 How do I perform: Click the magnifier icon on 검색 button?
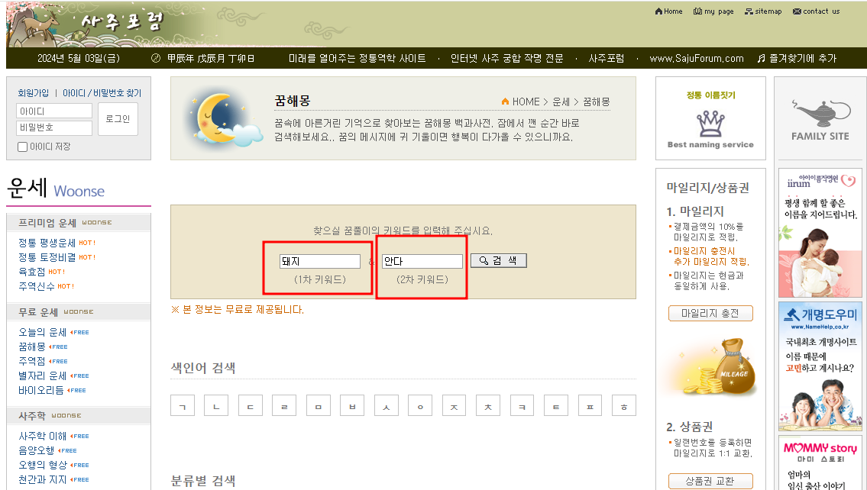click(481, 260)
